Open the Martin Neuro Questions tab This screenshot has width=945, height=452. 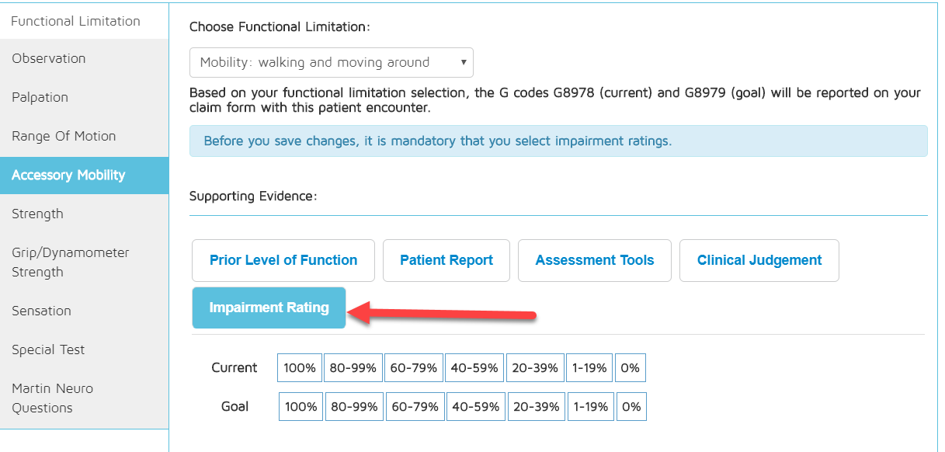(x=52, y=398)
